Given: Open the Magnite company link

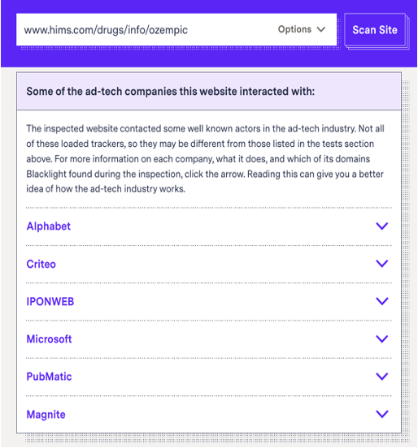Looking at the screenshot, I should 46,415.
